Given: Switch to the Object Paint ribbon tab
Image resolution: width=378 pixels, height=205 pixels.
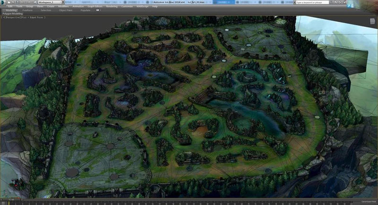Looking at the screenshot, I should (x=66, y=10).
